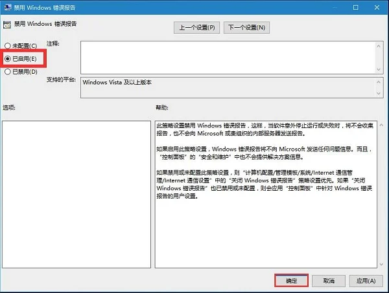
Task: Click the down arrow of the 注释 scrollbar
Action: [379, 69]
